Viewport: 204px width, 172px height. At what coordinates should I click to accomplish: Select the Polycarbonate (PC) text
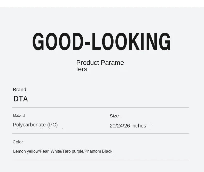tap(35, 125)
